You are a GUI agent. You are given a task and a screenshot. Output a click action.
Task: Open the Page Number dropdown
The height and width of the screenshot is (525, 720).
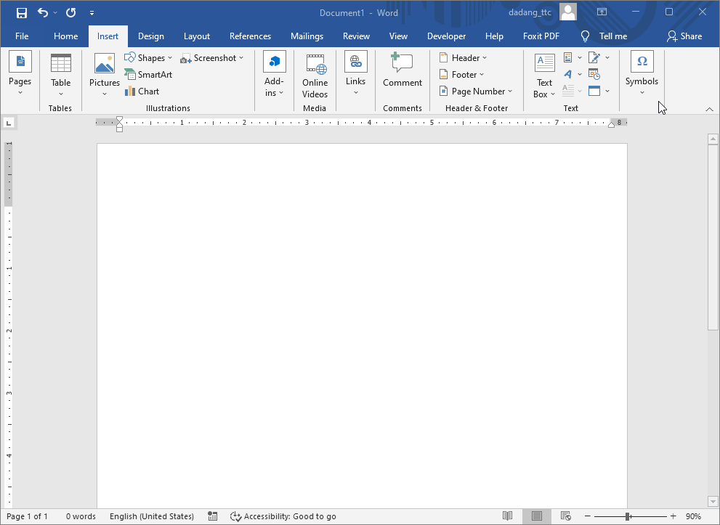(476, 91)
